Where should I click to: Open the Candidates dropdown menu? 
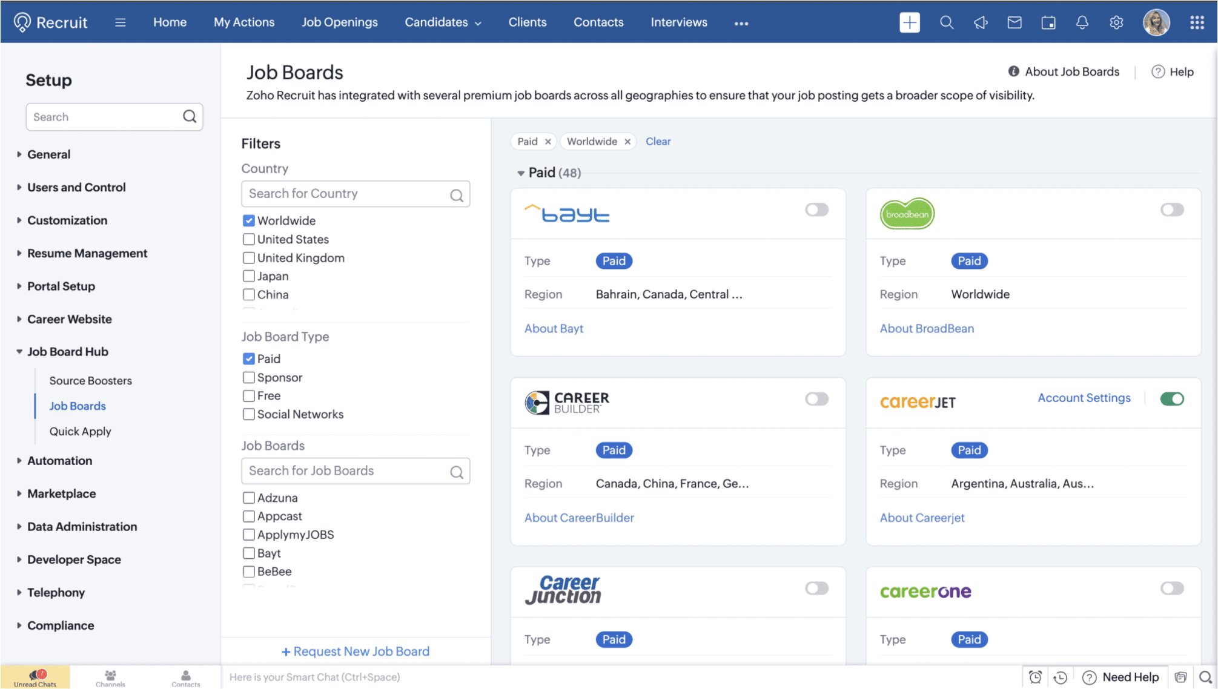(x=443, y=22)
